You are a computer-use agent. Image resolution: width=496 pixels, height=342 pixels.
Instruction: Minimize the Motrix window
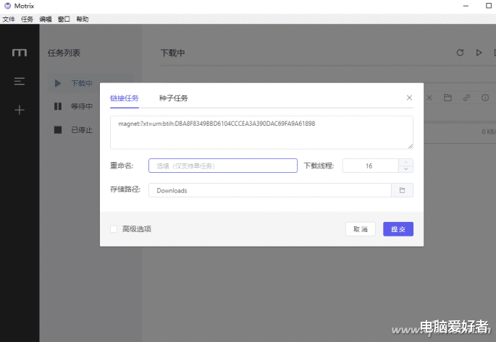466,6
